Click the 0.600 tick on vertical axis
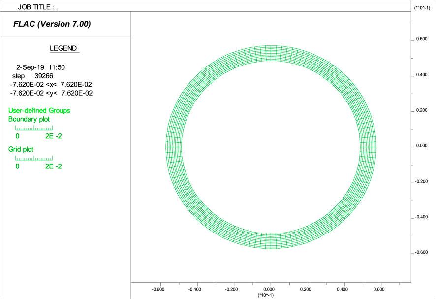436x299 pixels. point(422,39)
